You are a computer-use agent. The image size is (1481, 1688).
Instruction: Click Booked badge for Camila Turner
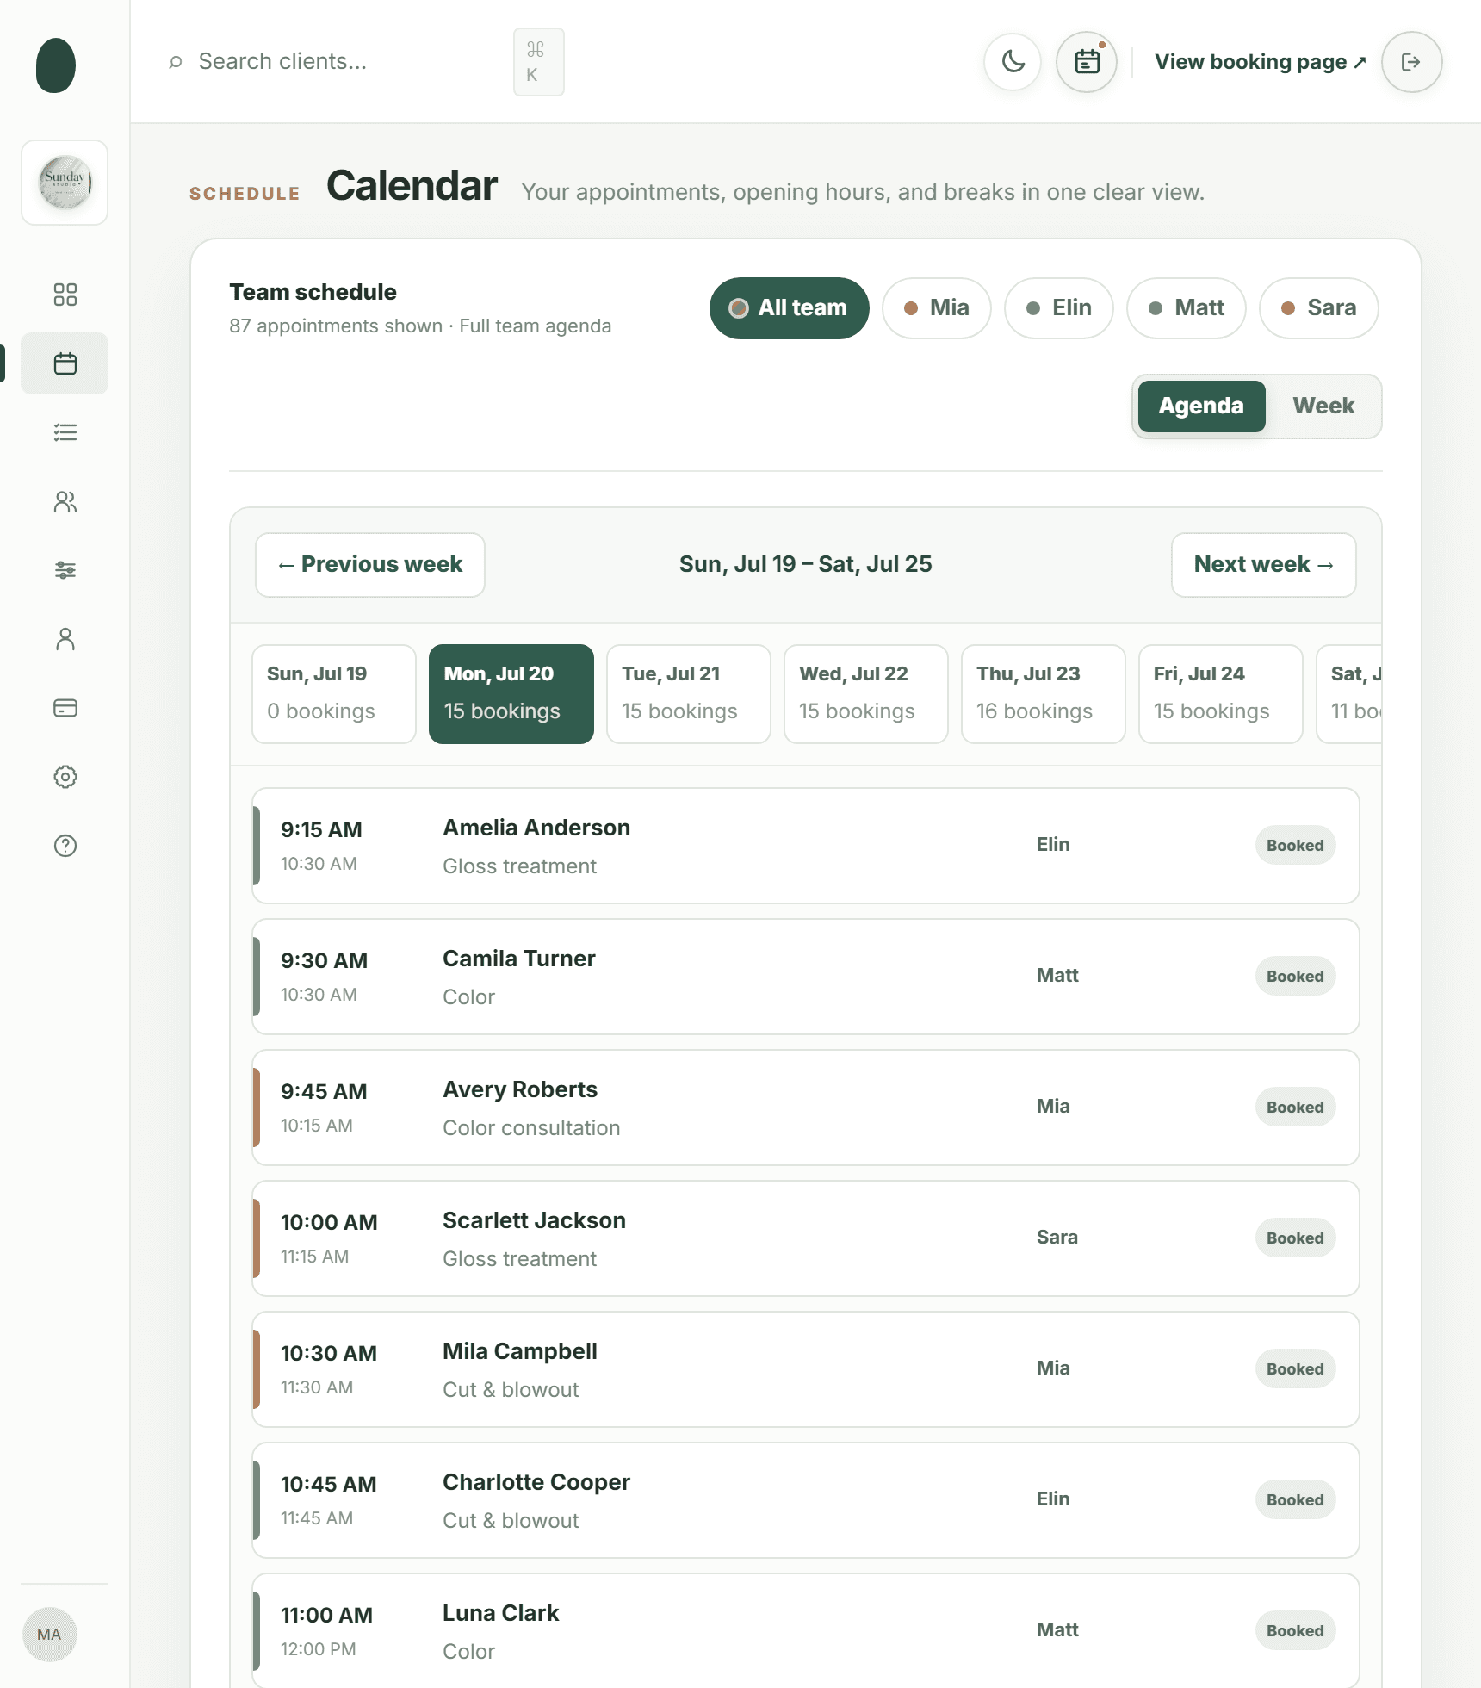1295,977
